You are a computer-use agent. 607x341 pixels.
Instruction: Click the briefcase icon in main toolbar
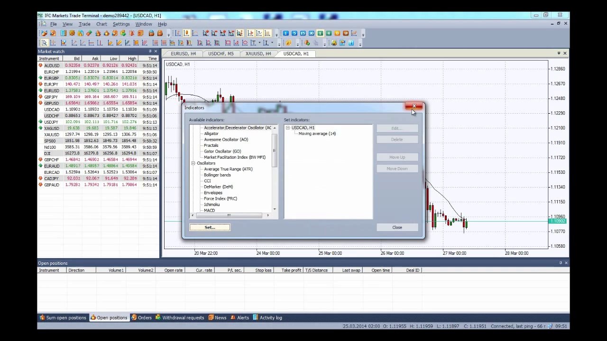click(x=151, y=33)
